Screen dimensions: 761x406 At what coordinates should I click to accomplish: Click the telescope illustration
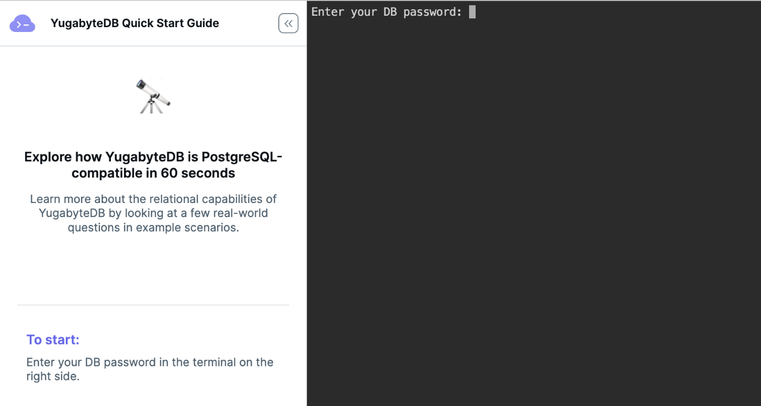click(x=153, y=97)
